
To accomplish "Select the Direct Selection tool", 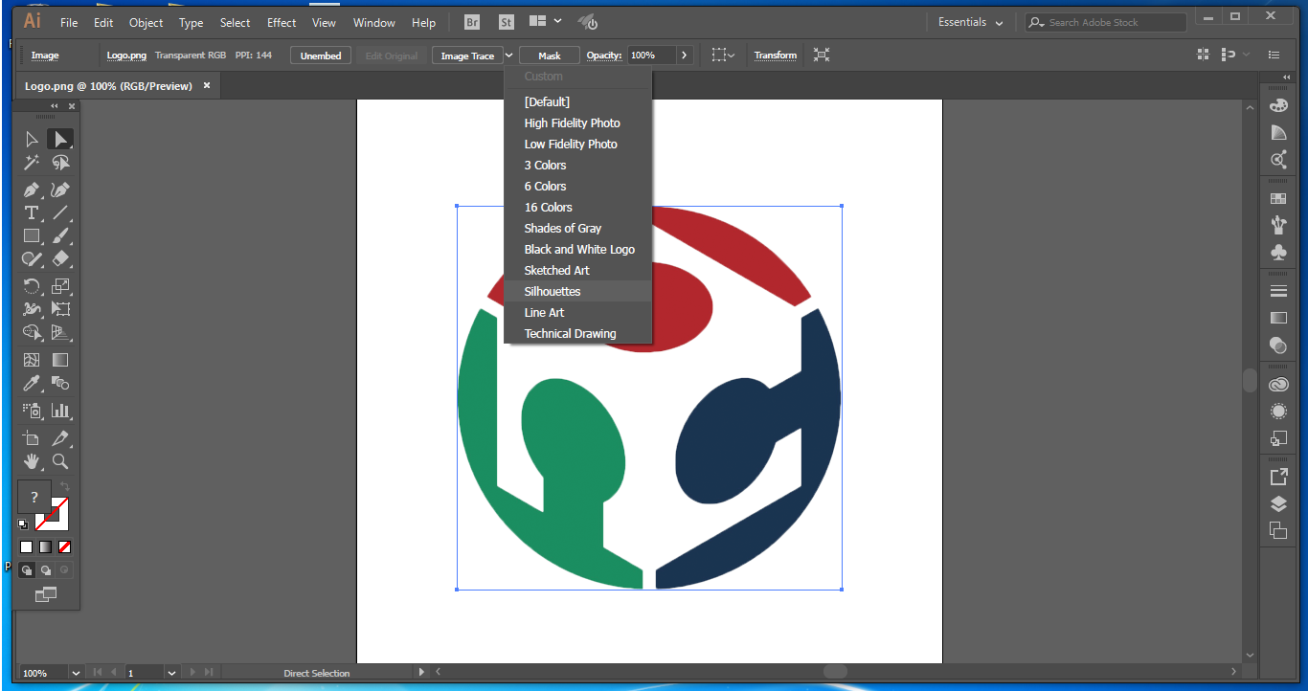I will [60, 140].
